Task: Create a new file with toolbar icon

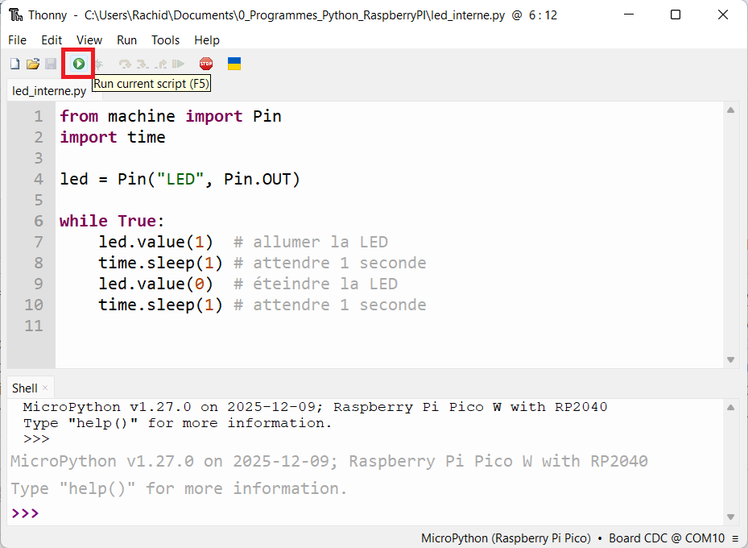Action: pyautogui.click(x=14, y=64)
